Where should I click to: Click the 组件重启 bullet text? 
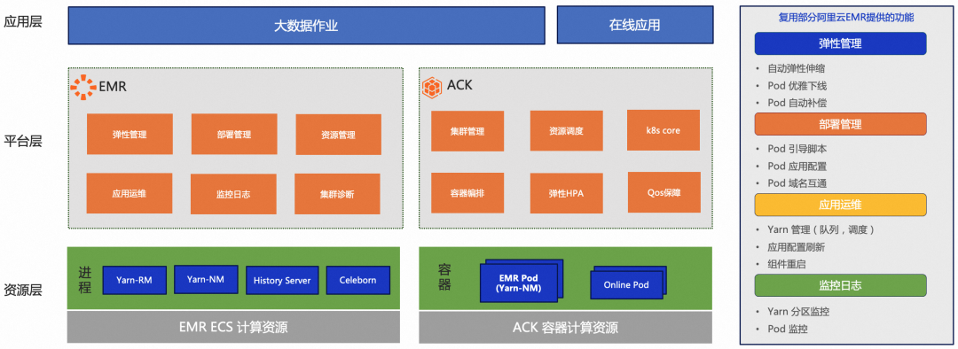pos(787,264)
